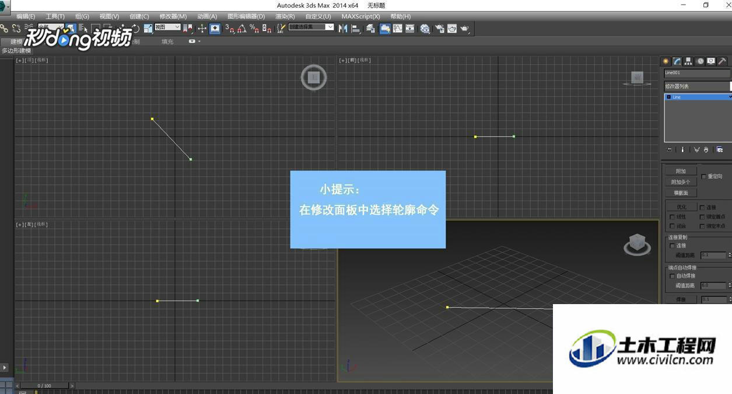The height and width of the screenshot is (394, 732).
Task: Open the 编辑(E) menu
Action: pos(26,16)
